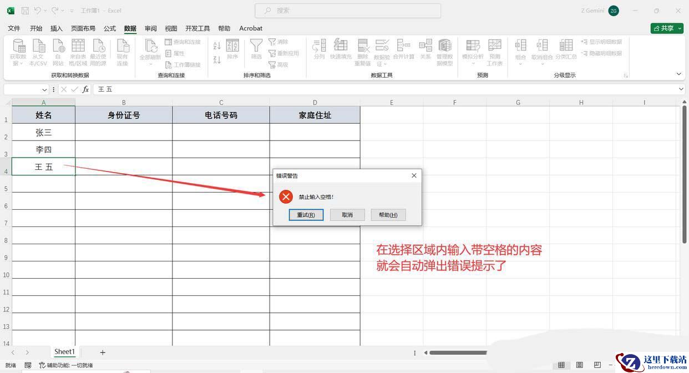Viewport: 689px width, 373px height.
Task: Add a new sheet with the plus button
Action: [103, 352]
